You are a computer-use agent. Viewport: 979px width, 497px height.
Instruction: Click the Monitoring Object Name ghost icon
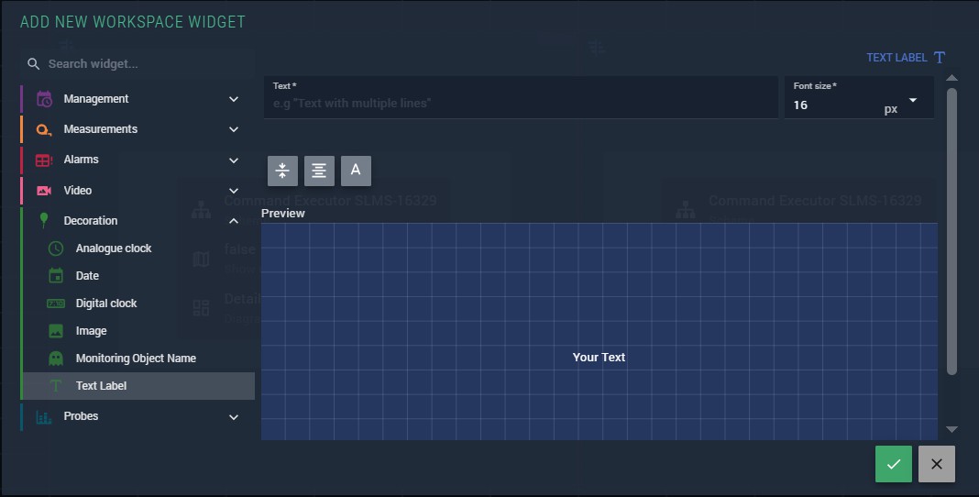click(56, 359)
